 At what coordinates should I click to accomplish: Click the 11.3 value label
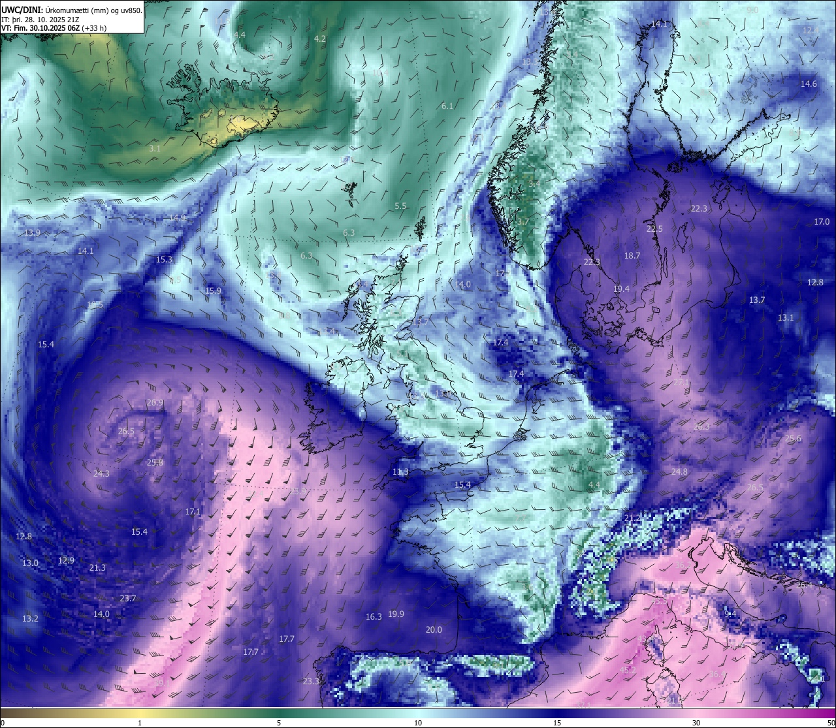400,471
